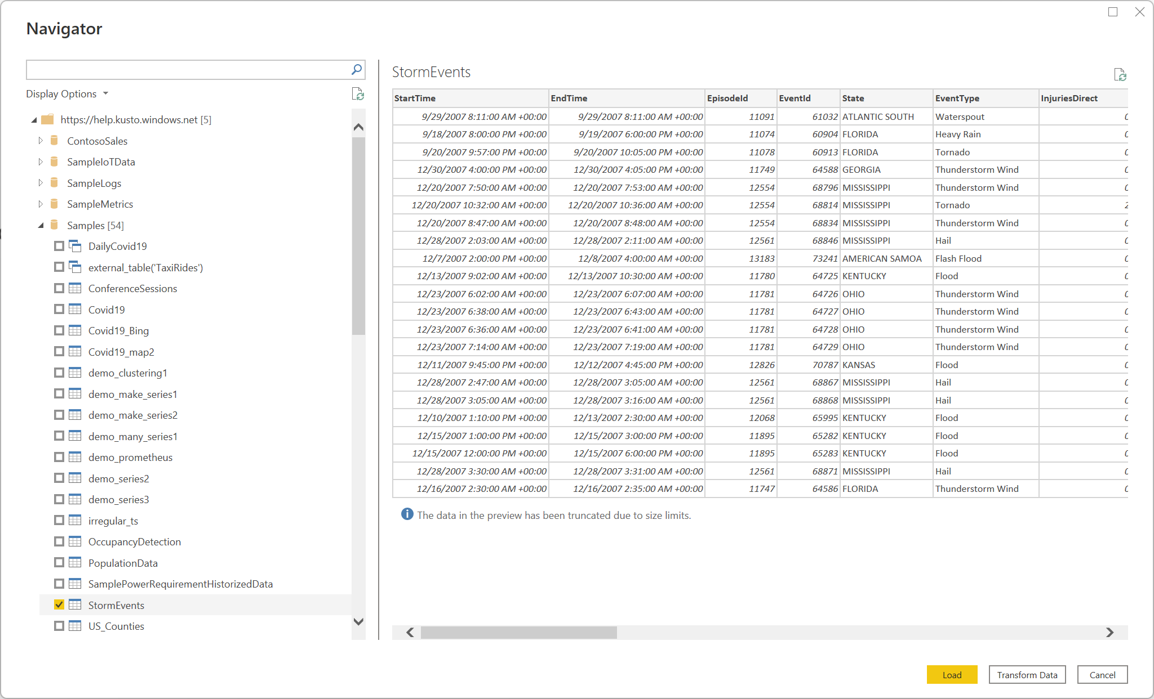Image resolution: width=1154 pixels, height=699 pixels.
Task: Enable the Covid19_Bing table checkbox
Action: pyautogui.click(x=59, y=330)
